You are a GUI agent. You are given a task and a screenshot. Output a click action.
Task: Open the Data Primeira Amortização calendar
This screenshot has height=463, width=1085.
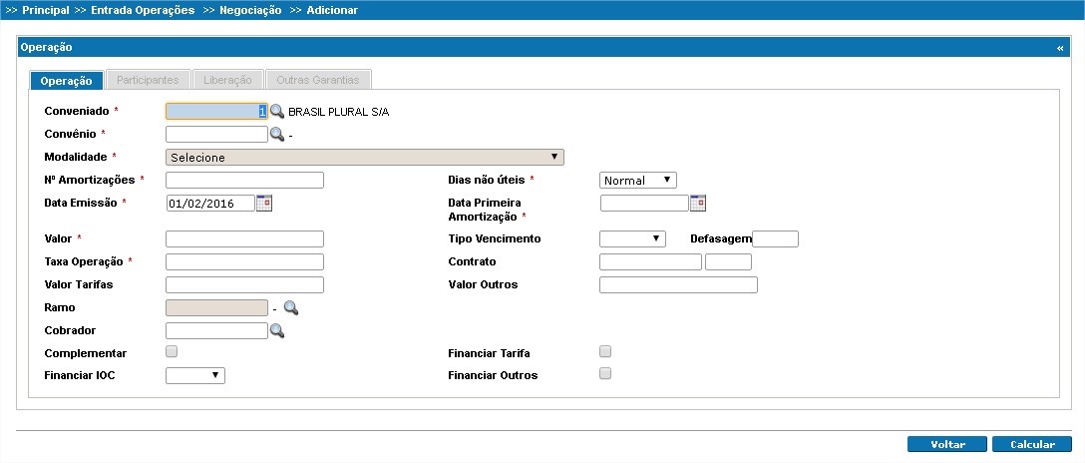pos(698,203)
